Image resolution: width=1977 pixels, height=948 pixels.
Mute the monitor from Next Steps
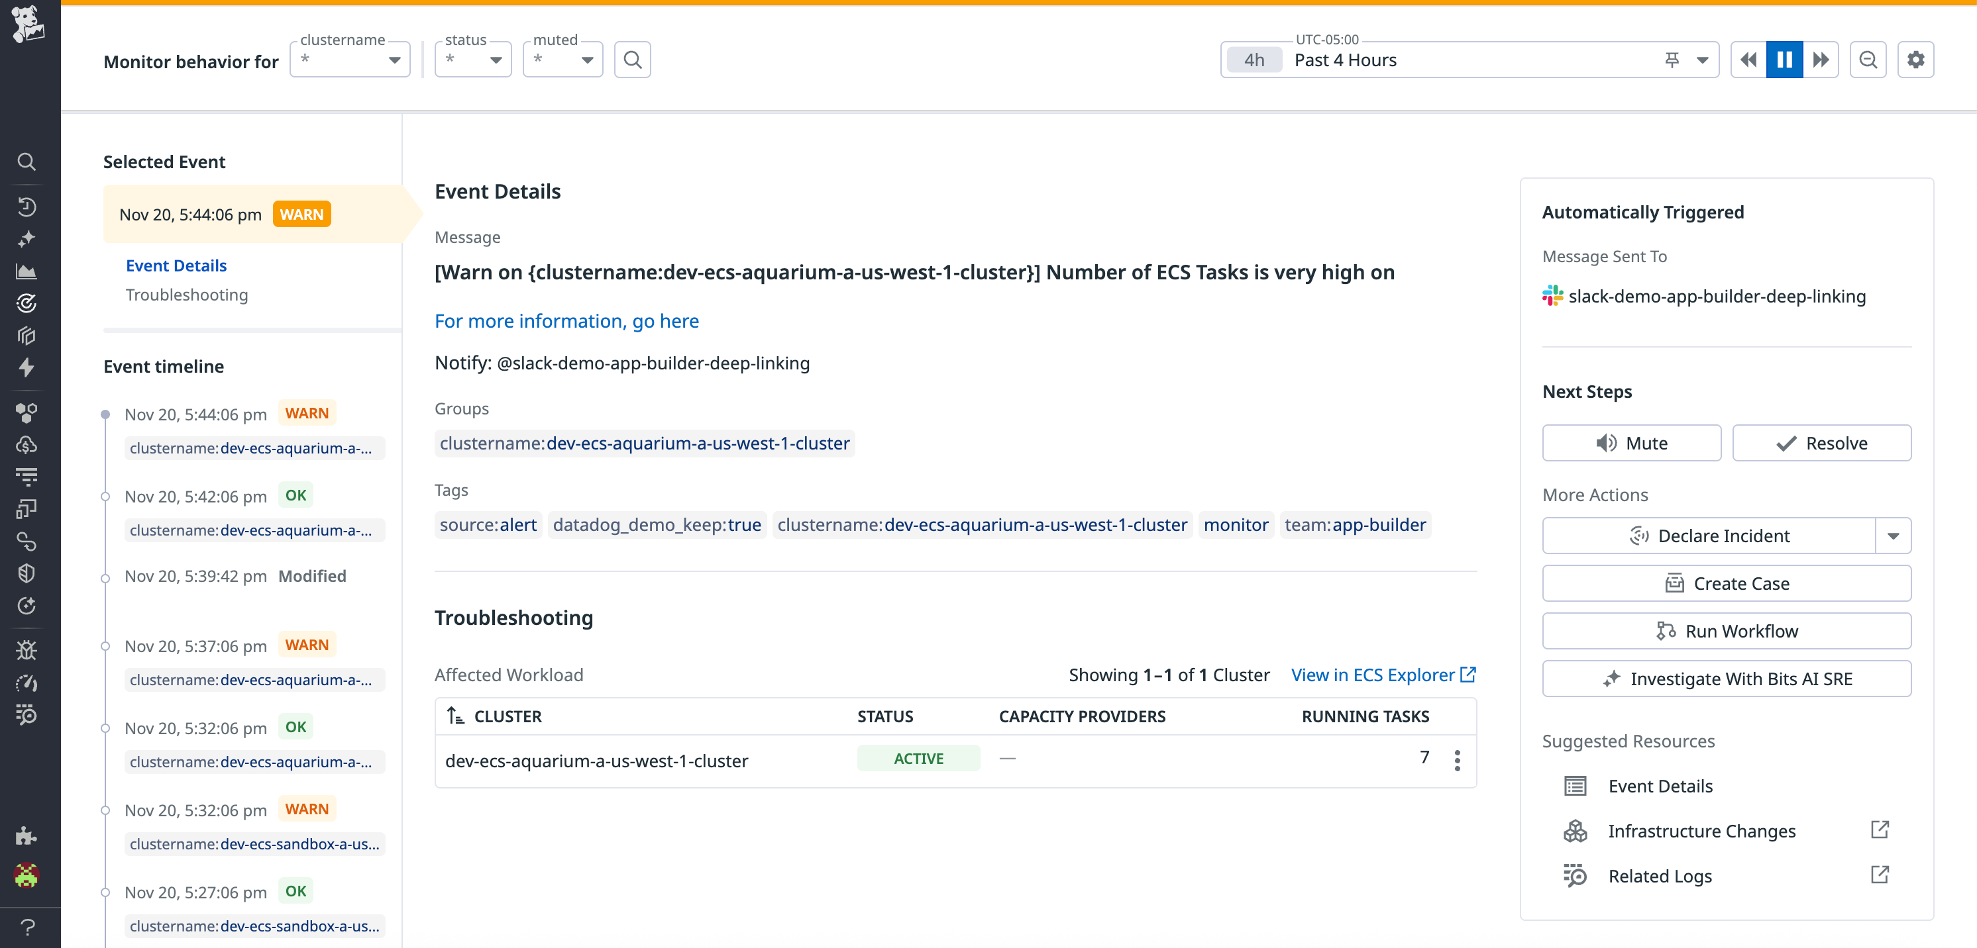click(x=1632, y=442)
